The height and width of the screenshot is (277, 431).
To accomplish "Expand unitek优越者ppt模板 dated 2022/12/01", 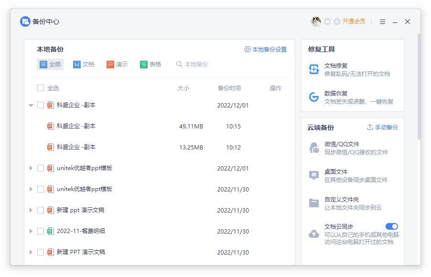I will (x=31, y=168).
